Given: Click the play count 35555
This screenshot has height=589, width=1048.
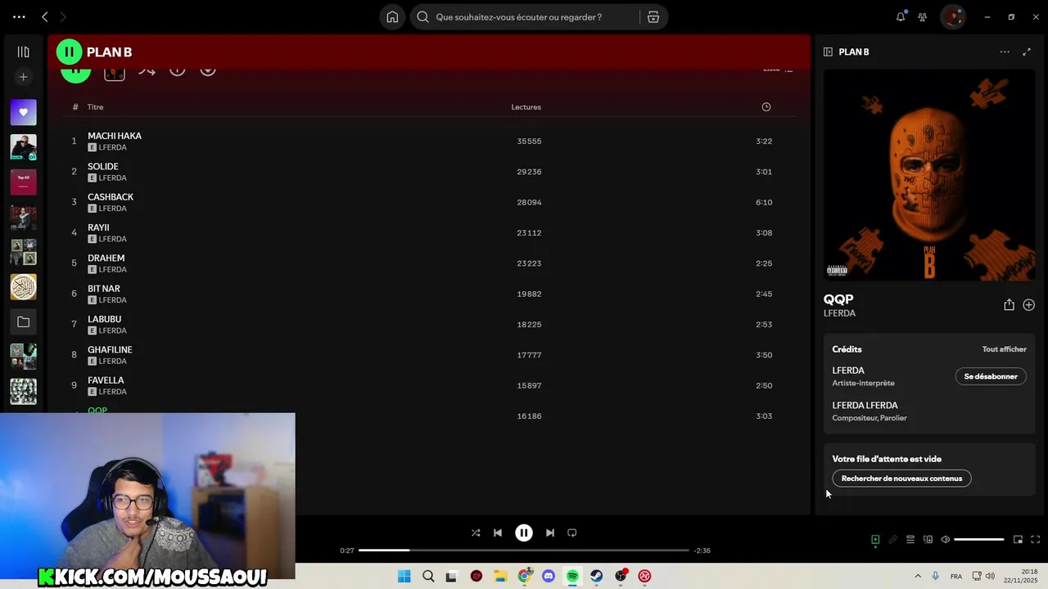Looking at the screenshot, I should [x=529, y=142].
